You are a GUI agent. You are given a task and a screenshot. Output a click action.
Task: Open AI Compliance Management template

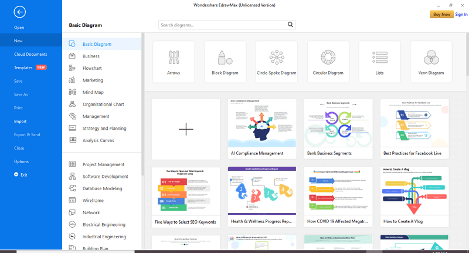click(x=262, y=129)
